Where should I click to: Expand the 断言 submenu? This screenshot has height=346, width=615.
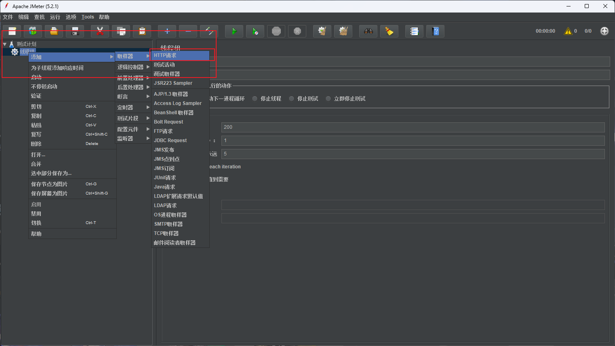pos(133,96)
